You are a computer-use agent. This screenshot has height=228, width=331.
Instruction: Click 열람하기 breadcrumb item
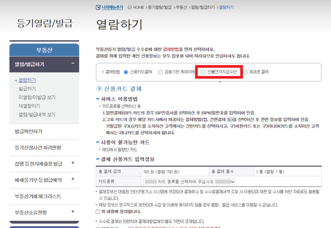(x=226, y=8)
